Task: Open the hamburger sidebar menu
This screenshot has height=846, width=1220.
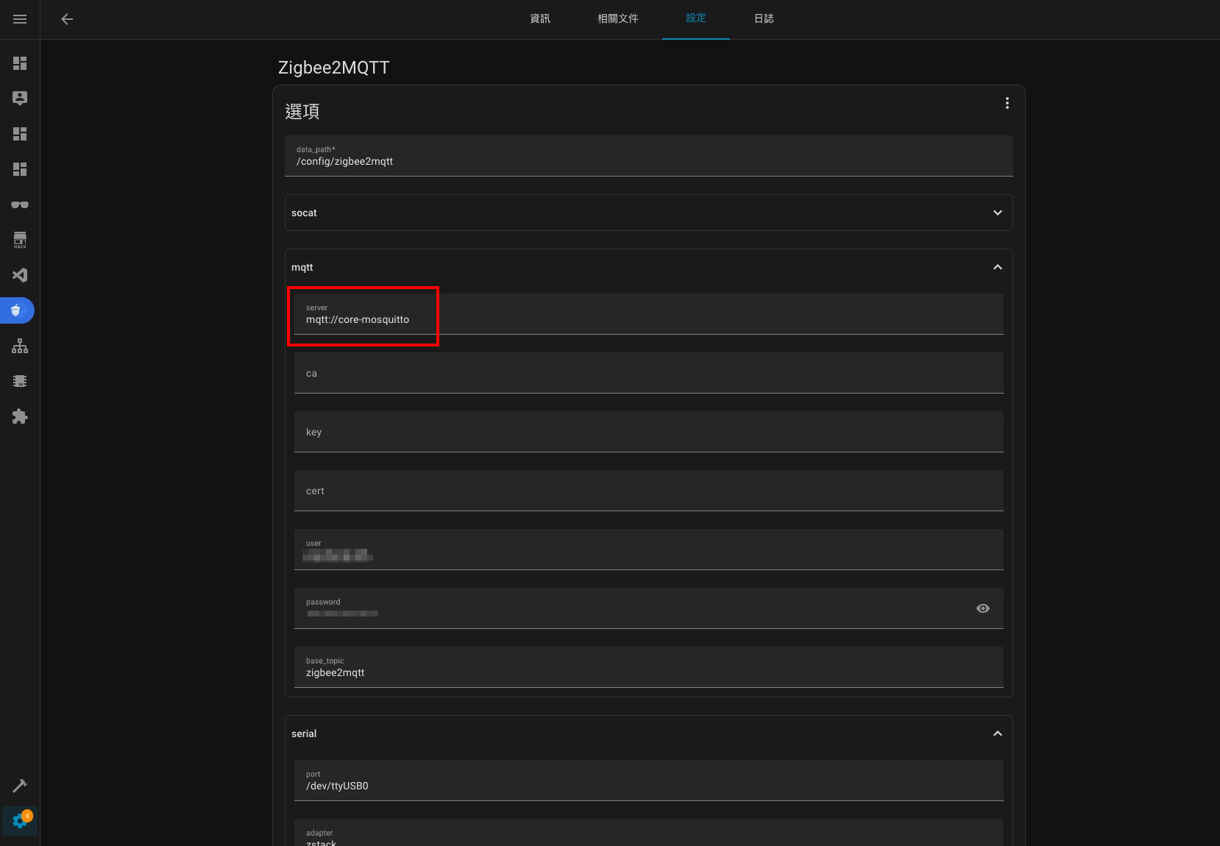Action: click(x=20, y=19)
